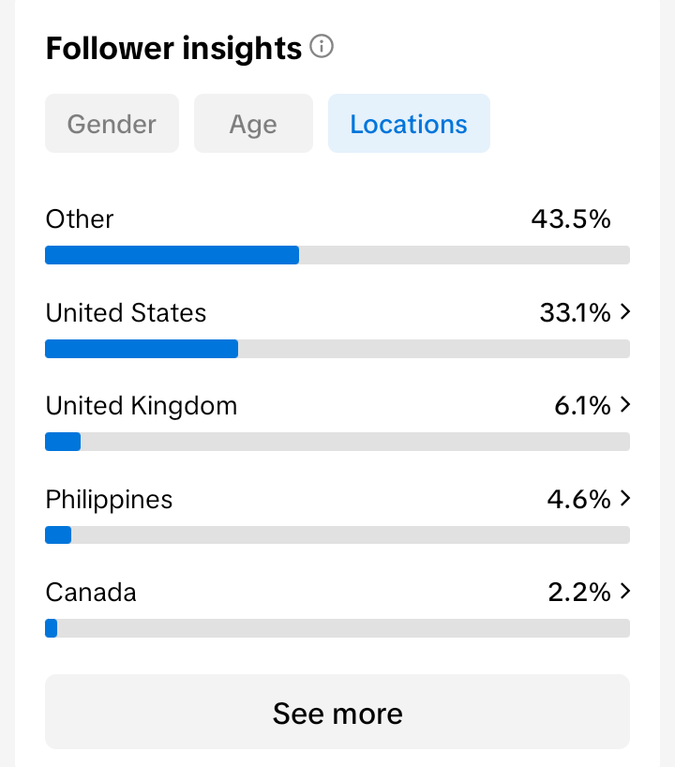Click the United States progress bar
This screenshot has width=675, height=767.
[337, 349]
